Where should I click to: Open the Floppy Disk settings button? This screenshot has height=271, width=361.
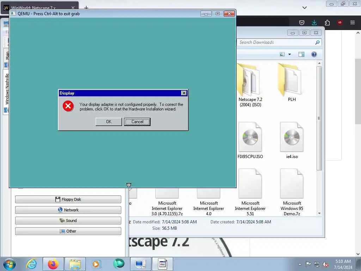tap(68, 199)
